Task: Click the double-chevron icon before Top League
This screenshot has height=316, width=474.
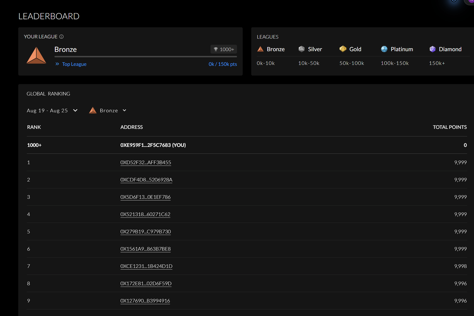Action: pyautogui.click(x=57, y=64)
